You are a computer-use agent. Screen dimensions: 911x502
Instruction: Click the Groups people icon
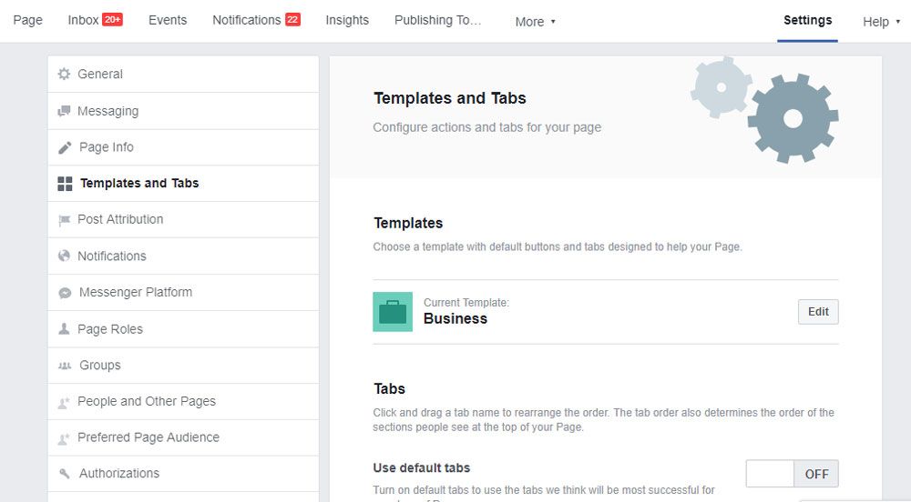point(65,366)
